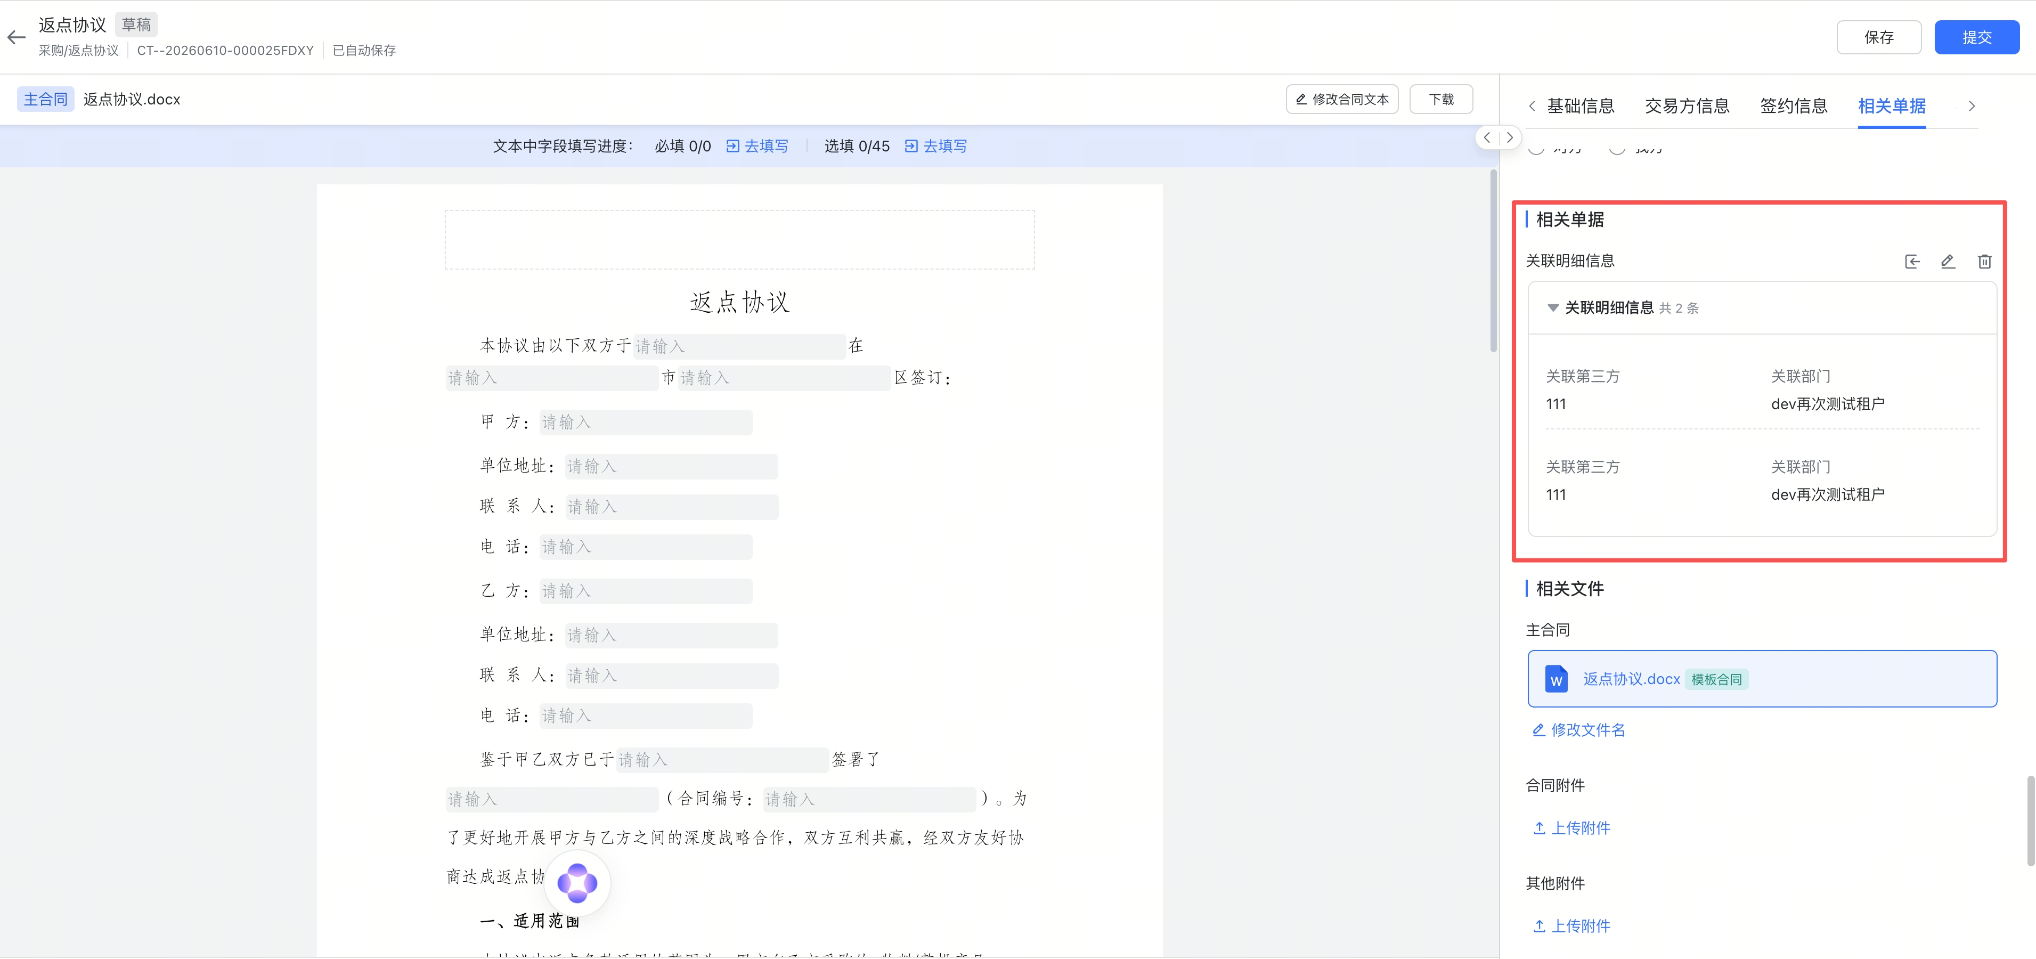This screenshot has height=959, width=2036.
Task: Open 去填写 link for 选填 fields
Action: [x=936, y=147]
